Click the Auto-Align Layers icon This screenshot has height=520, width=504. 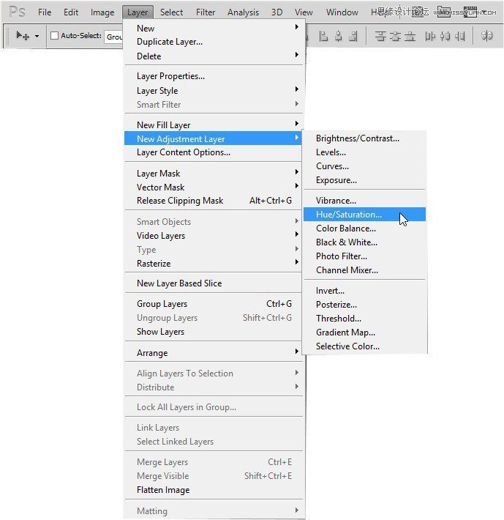tap(486, 35)
